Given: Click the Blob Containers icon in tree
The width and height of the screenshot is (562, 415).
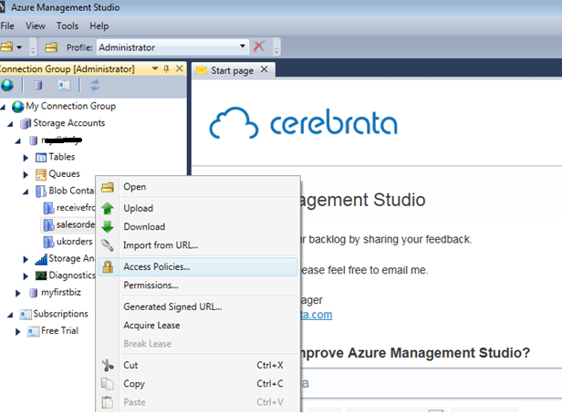Looking at the screenshot, I should tap(41, 191).
